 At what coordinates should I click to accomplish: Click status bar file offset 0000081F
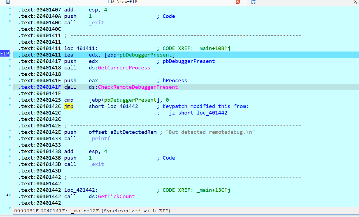pyautogui.click(x=26, y=211)
